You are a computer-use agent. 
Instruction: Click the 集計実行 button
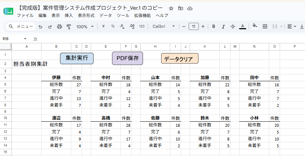click(x=77, y=58)
